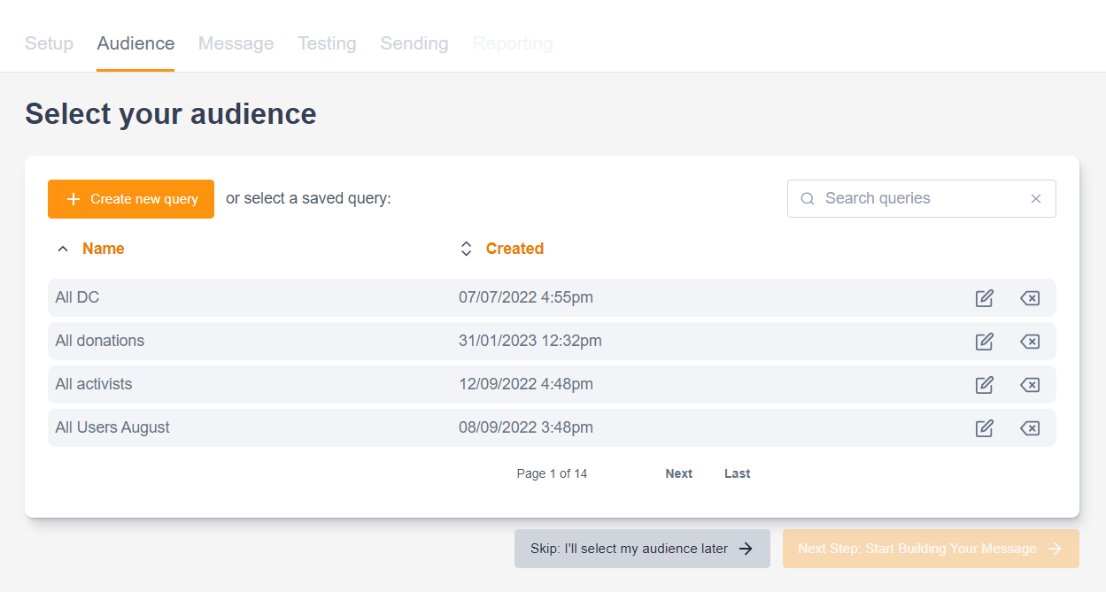Edit the "All activists" query
1106x592 pixels.
pos(984,384)
